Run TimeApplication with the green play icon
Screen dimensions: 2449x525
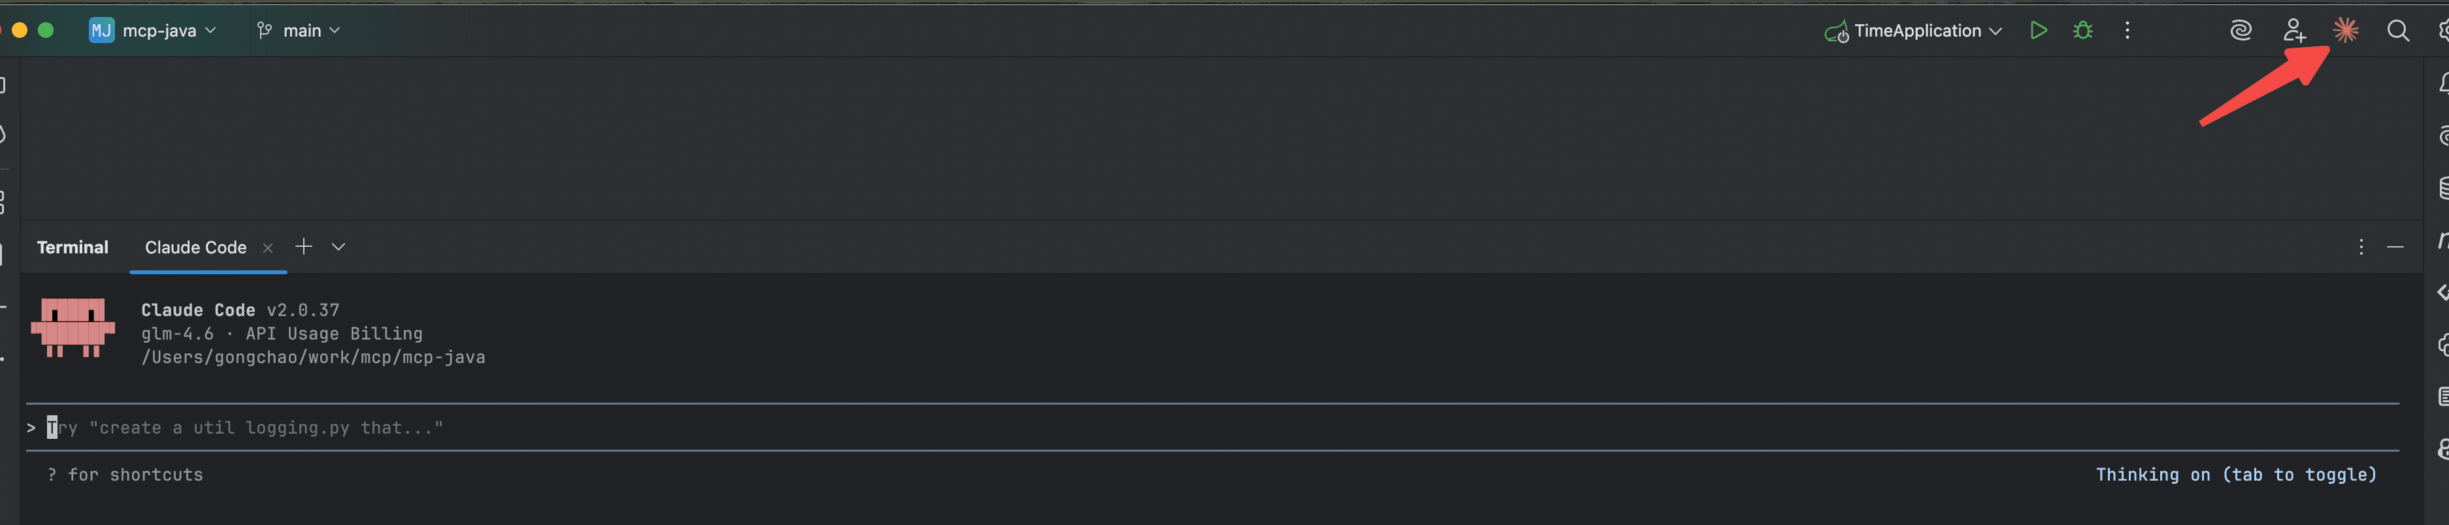(x=2038, y=29)
